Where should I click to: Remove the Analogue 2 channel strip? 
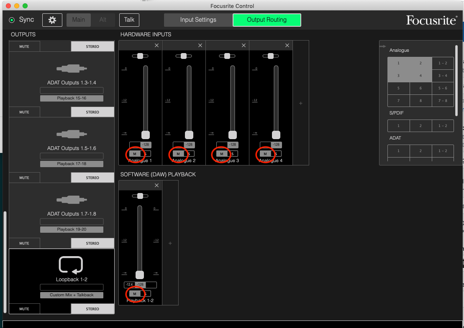point(200,46)
